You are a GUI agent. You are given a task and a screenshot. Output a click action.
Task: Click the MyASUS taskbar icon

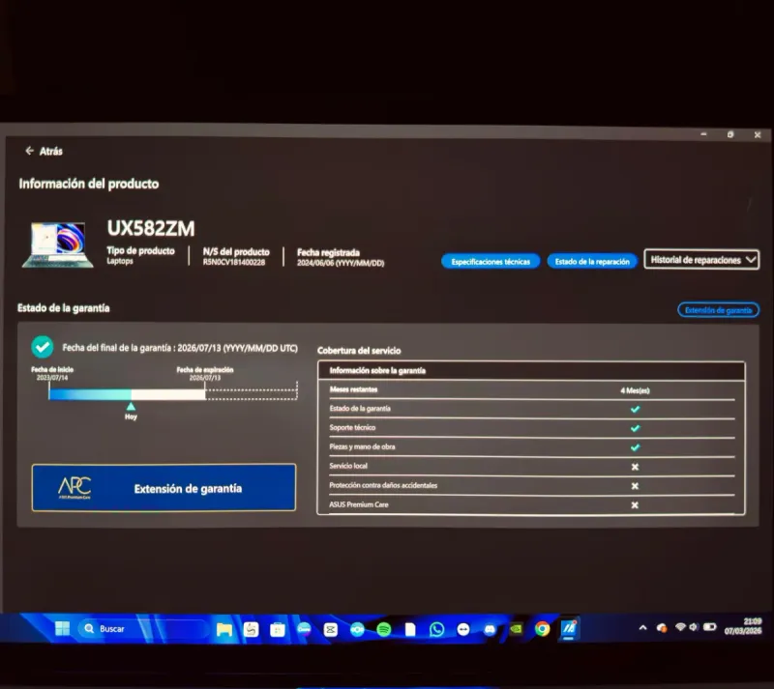pos(569,628)
